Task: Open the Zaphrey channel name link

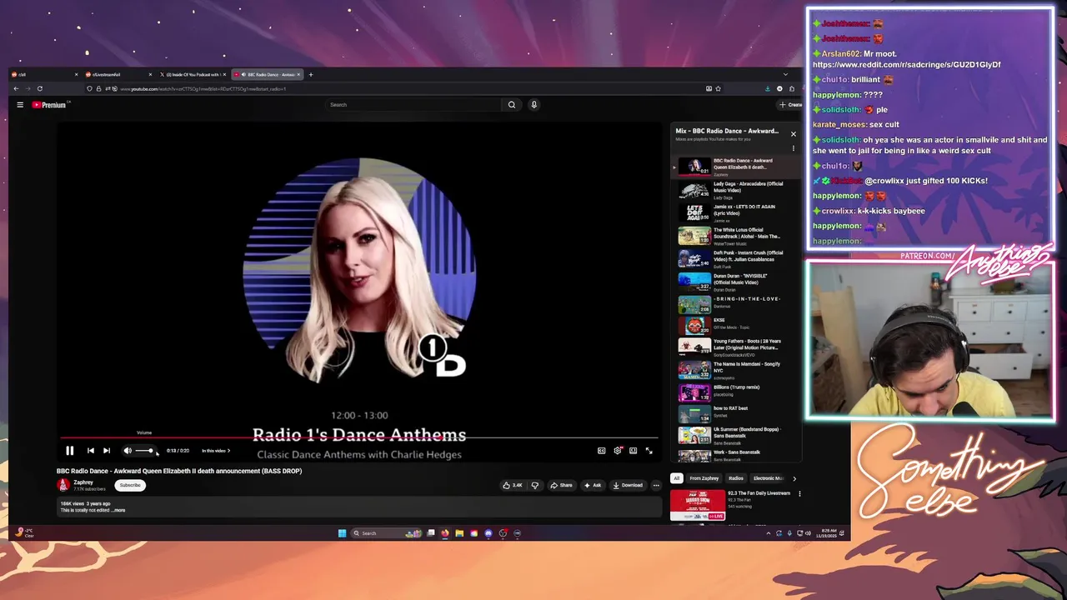Action: click(83, 482)
